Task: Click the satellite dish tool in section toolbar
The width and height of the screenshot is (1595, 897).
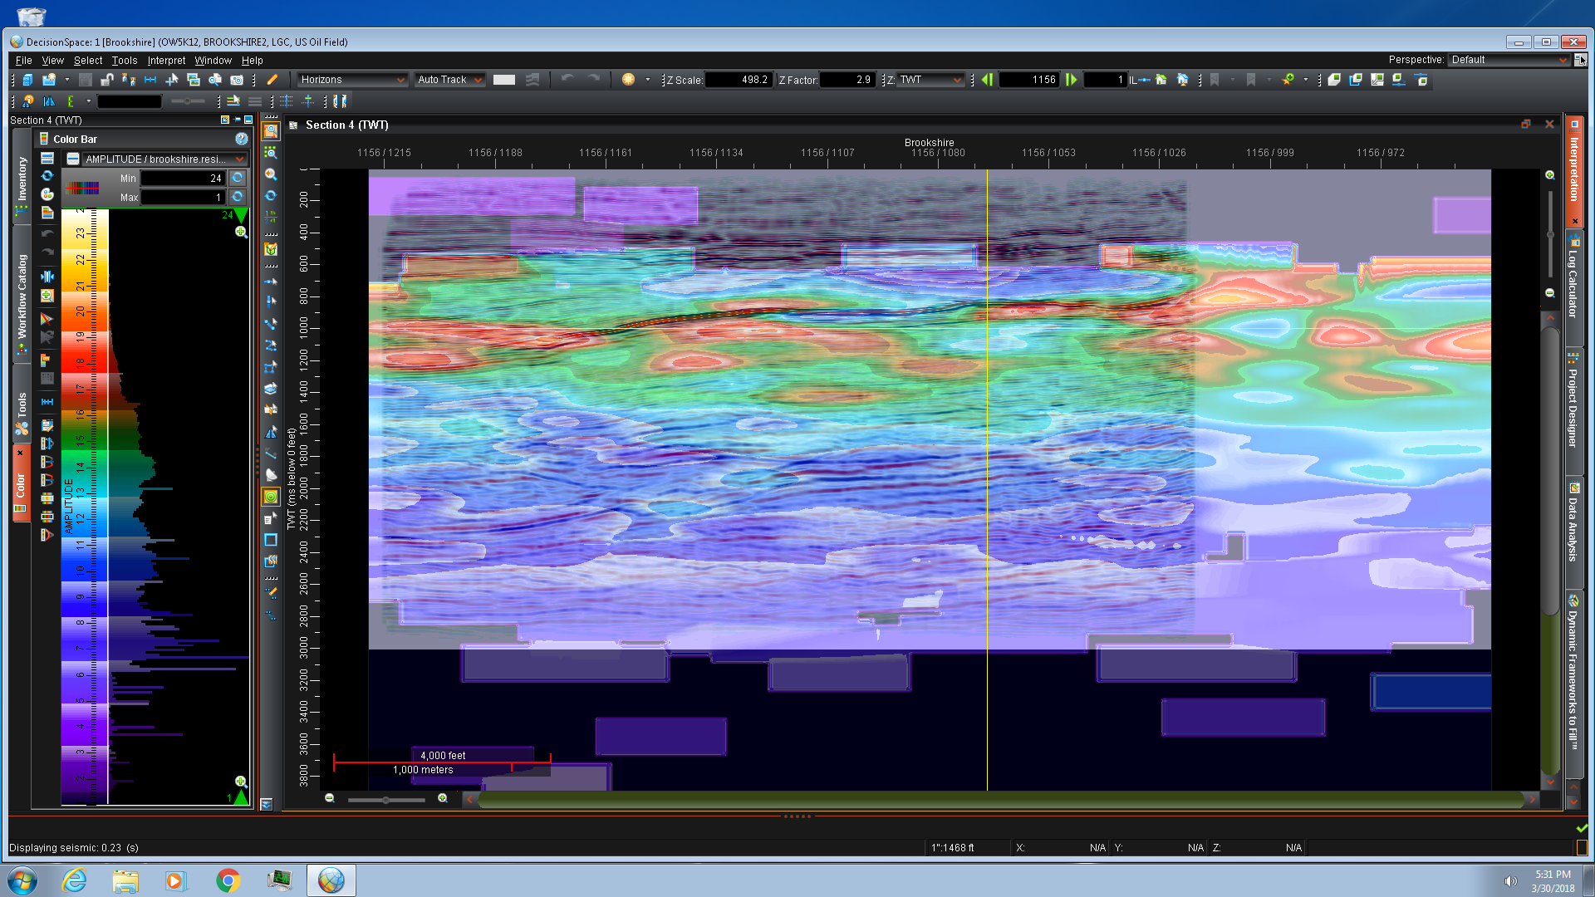Action: pyautogui.click(x=271, y=475)
